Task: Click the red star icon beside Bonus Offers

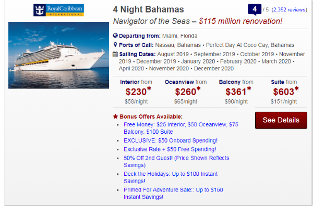Action: click(x=115, y=117)
